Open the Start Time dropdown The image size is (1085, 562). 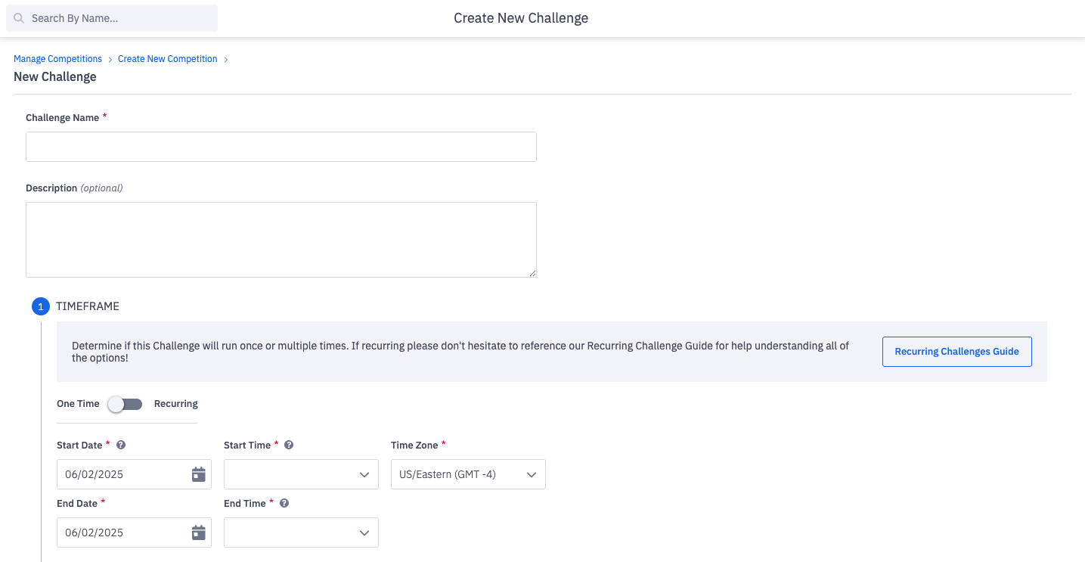[301, 474]
